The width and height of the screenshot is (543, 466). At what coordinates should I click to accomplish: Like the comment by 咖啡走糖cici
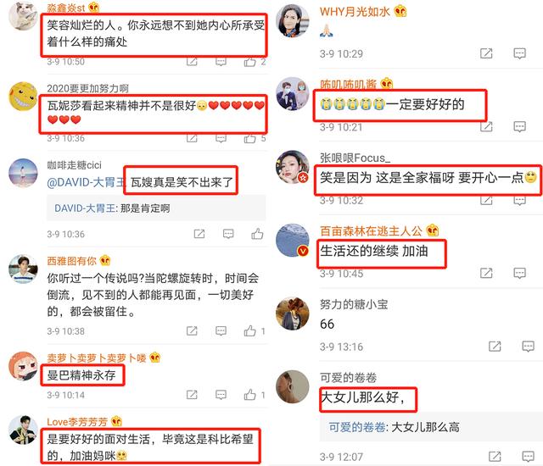[257, 234]
